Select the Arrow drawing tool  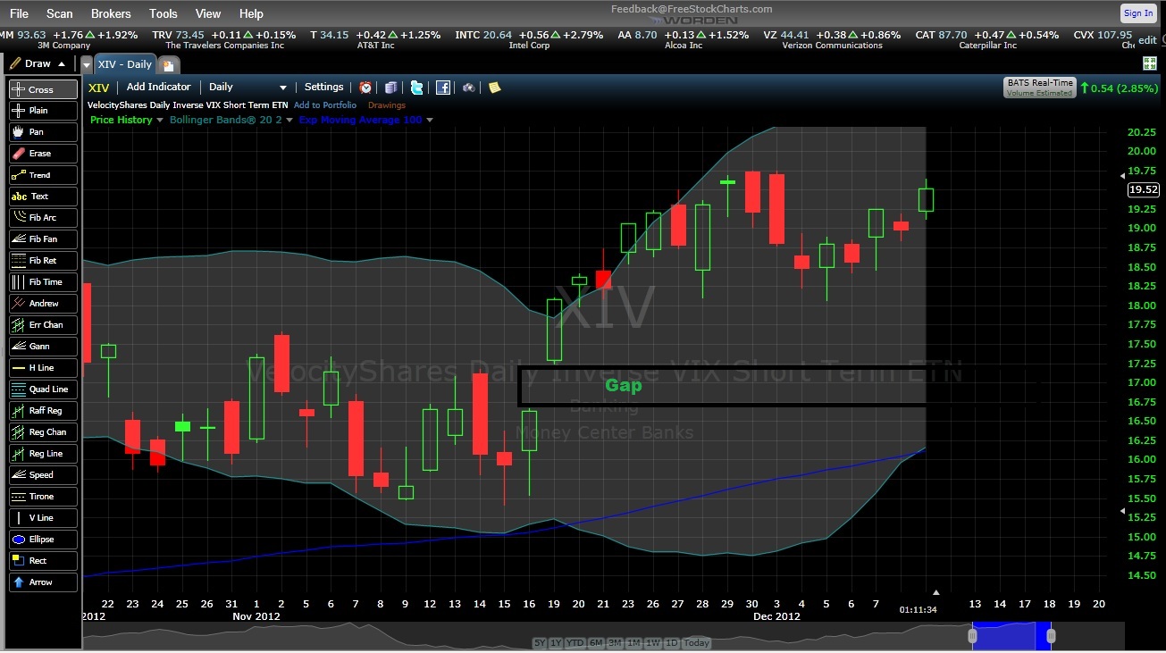(x=43, y=582)
